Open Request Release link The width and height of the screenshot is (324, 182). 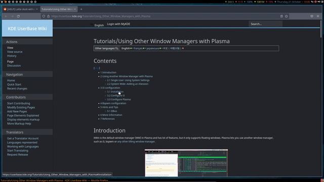18,155
